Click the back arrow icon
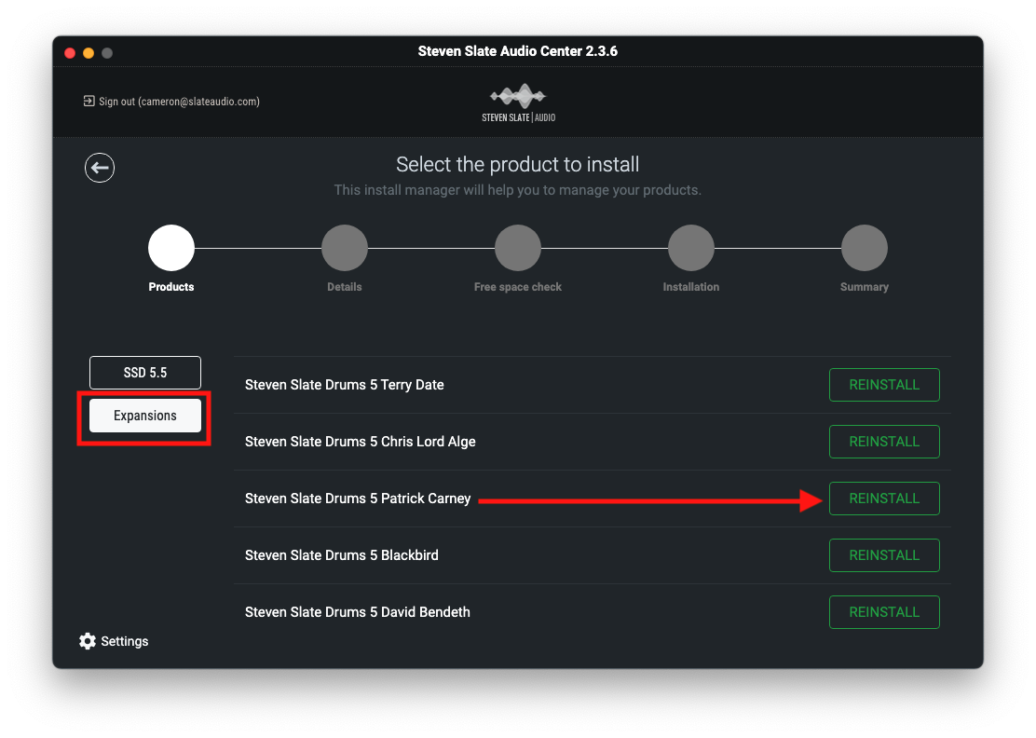 click(100, 168)
